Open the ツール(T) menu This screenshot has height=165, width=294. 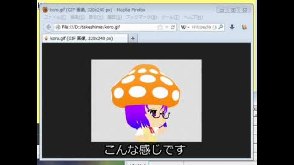(x=170, y=17)
